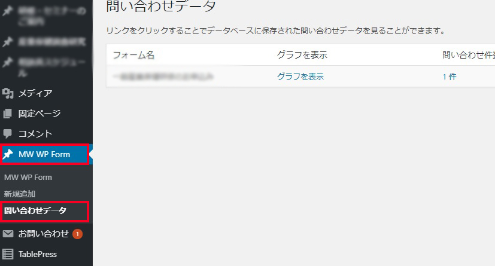Screen dimensions: 495x266
Task: Click the fixed pages (固定ページ) icon
Action: [8, 114]
